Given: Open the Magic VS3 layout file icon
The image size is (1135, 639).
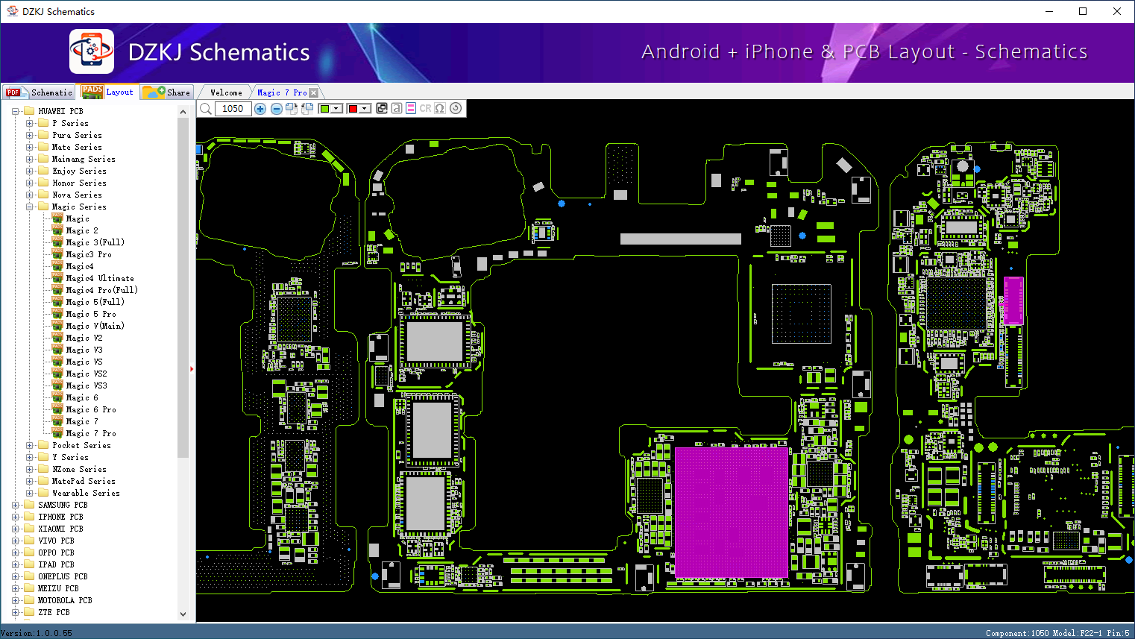Looking at the screenshot, I should (x=57, y=385).
